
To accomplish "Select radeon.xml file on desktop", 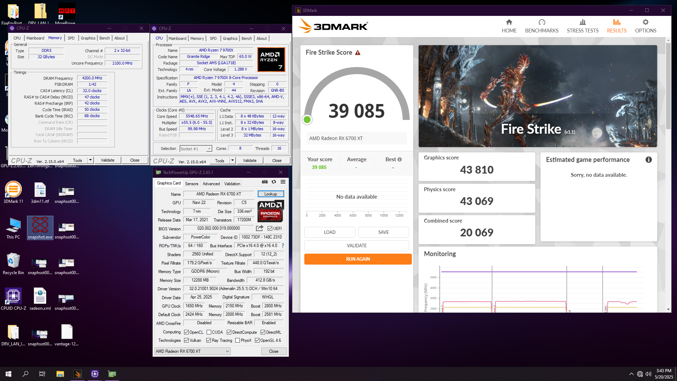I will [x=40, y=299].
